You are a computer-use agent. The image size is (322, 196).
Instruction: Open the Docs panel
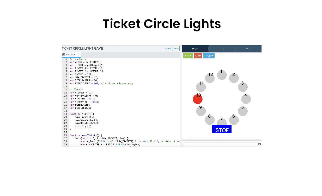[x=222, y=49]
